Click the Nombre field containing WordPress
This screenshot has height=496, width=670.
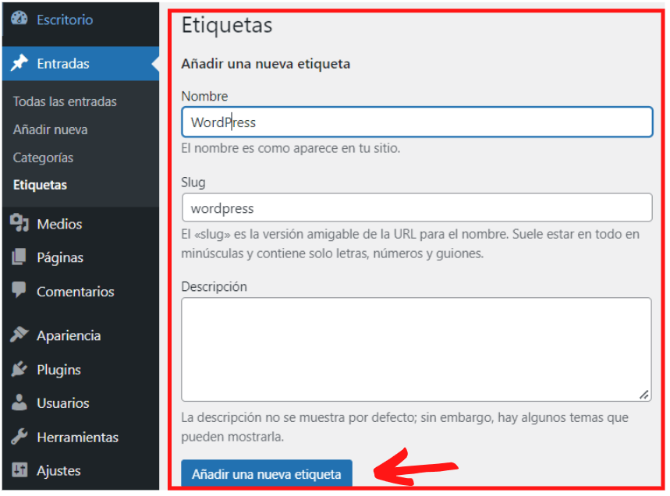click(417, 122)
